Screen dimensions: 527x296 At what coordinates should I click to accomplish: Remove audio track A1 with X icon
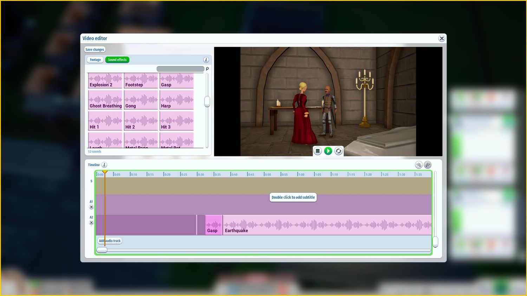pyautogui.click(x=91, y=207)
